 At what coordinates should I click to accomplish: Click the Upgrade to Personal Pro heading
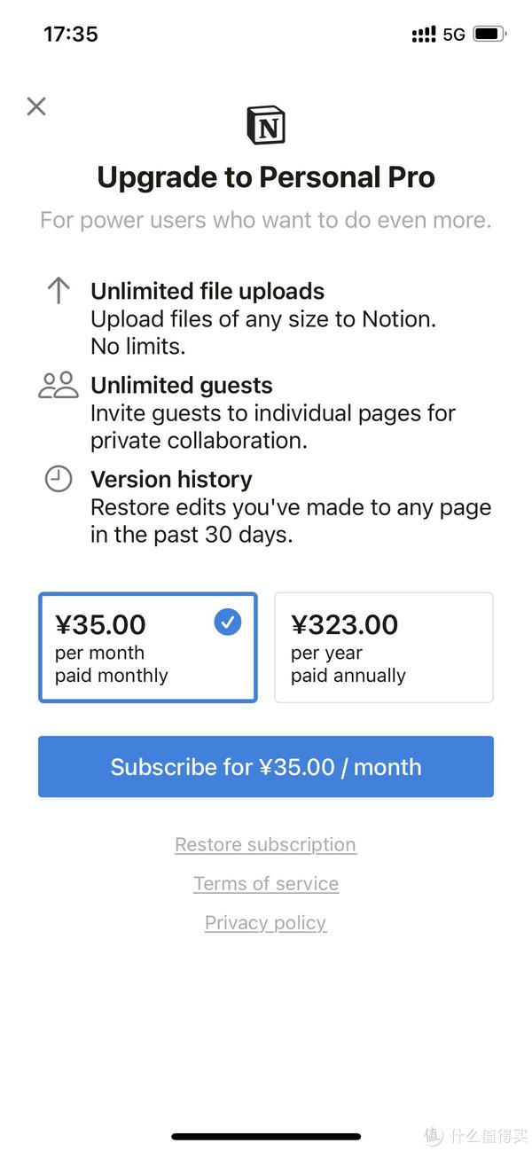(265, 176)
